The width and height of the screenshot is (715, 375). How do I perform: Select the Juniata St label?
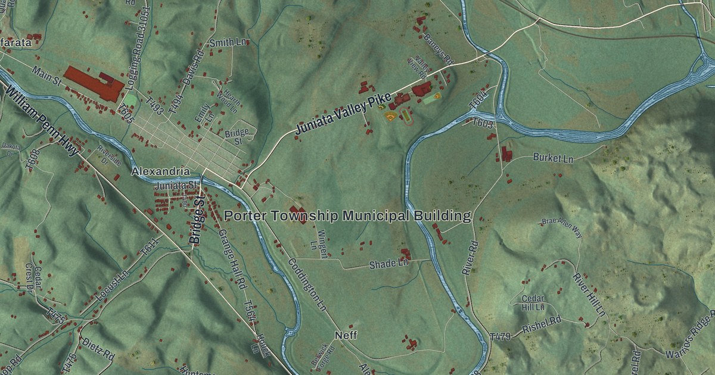tap(175, 186)
